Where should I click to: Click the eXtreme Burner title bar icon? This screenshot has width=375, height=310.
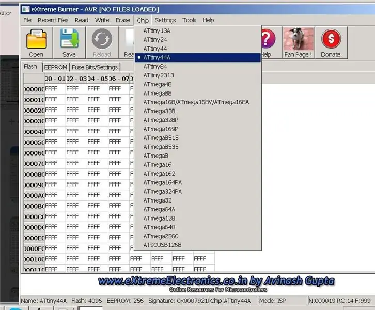pos(25,9)
